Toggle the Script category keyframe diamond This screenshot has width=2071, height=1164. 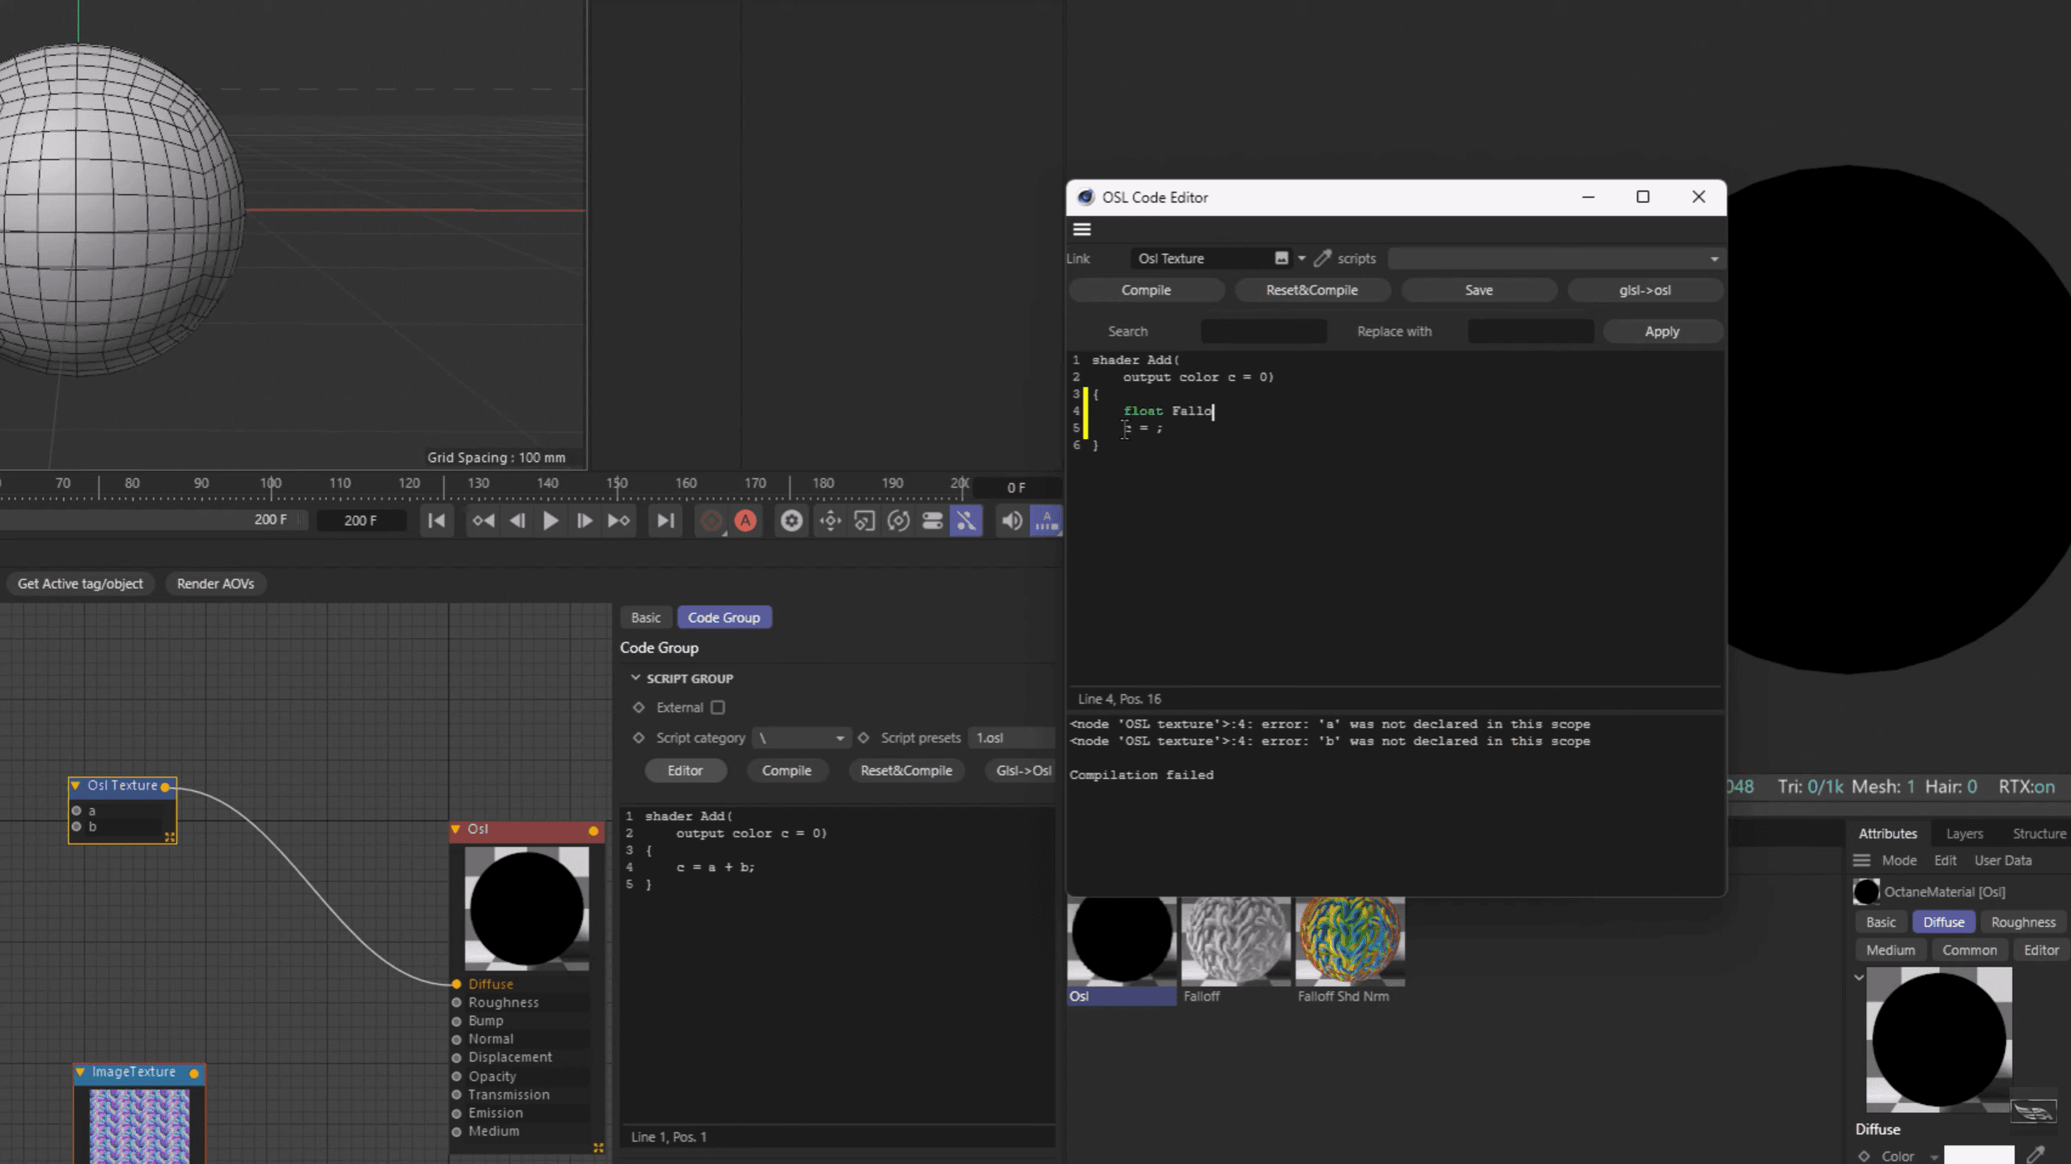(x=639, y=738)
